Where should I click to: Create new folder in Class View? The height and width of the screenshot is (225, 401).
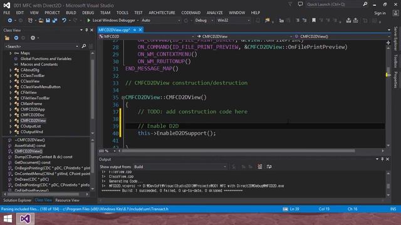pyautogui.click(x=7, y=38)
